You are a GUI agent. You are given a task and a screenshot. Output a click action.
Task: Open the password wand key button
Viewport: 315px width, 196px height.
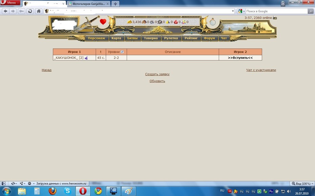[x=21, y=11]
